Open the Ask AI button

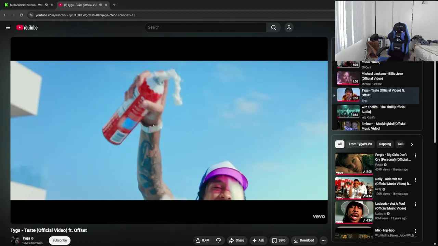coord(258,241)
